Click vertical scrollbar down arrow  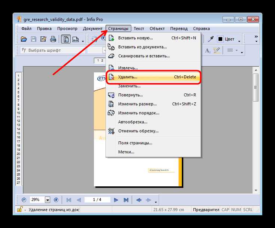point(256,190)
